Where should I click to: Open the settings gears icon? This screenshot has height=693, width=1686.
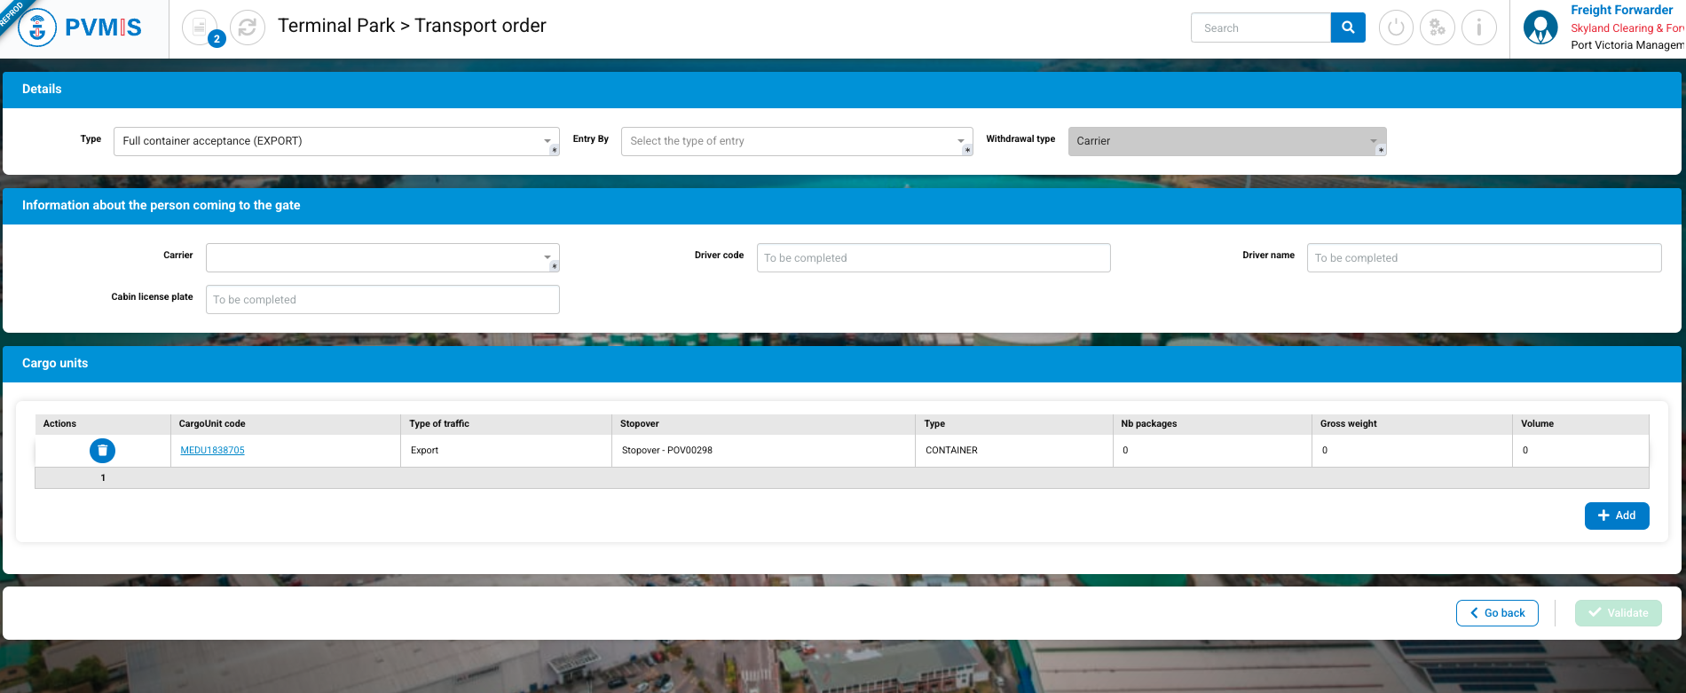[1438, 28]
